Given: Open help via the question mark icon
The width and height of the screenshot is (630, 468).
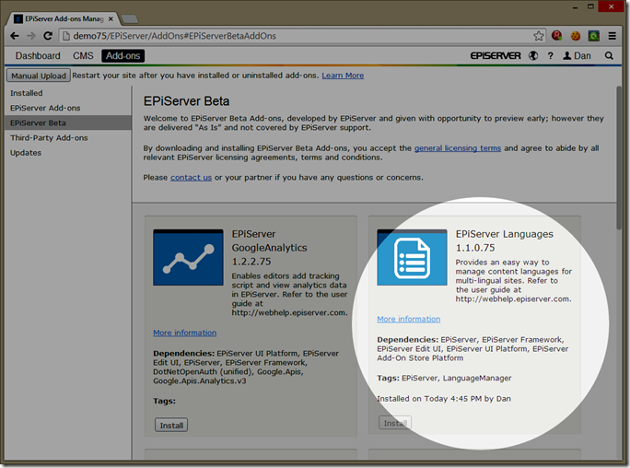Looking at the screenshot, I should [549, 56].
